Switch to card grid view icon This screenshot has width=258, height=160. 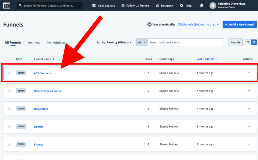pyautogui.click(x=248, y=42)
